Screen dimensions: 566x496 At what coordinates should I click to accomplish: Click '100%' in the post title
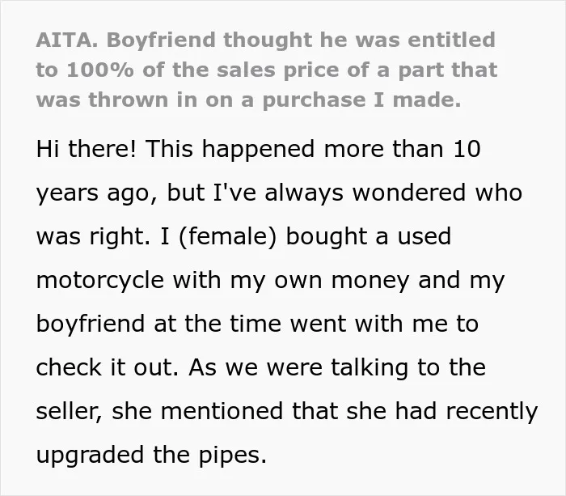[100, 70]
